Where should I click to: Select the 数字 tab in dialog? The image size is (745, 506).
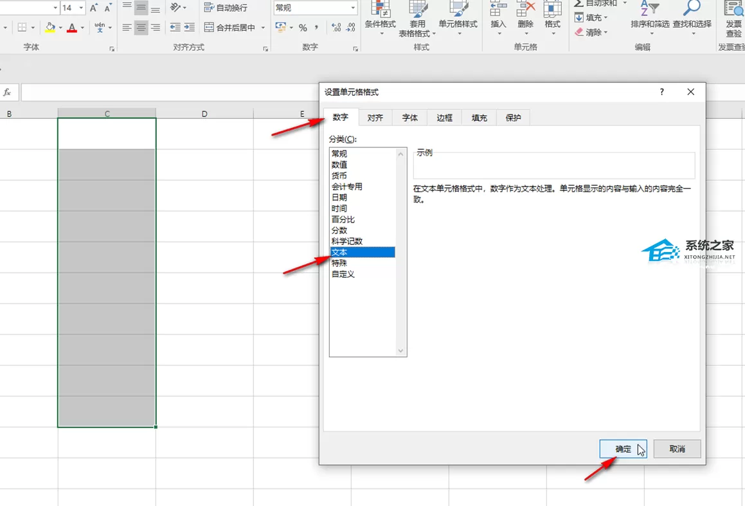tap(341, 117)
